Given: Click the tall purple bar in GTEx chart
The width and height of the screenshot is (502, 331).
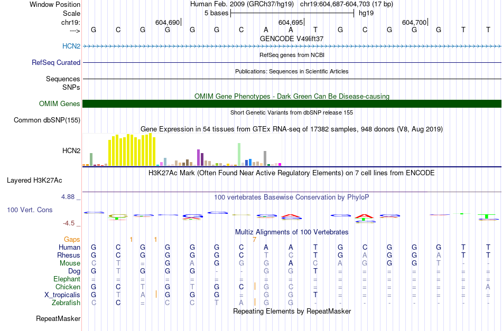Looking at the screenshot, I should click(x=199, y=157).
